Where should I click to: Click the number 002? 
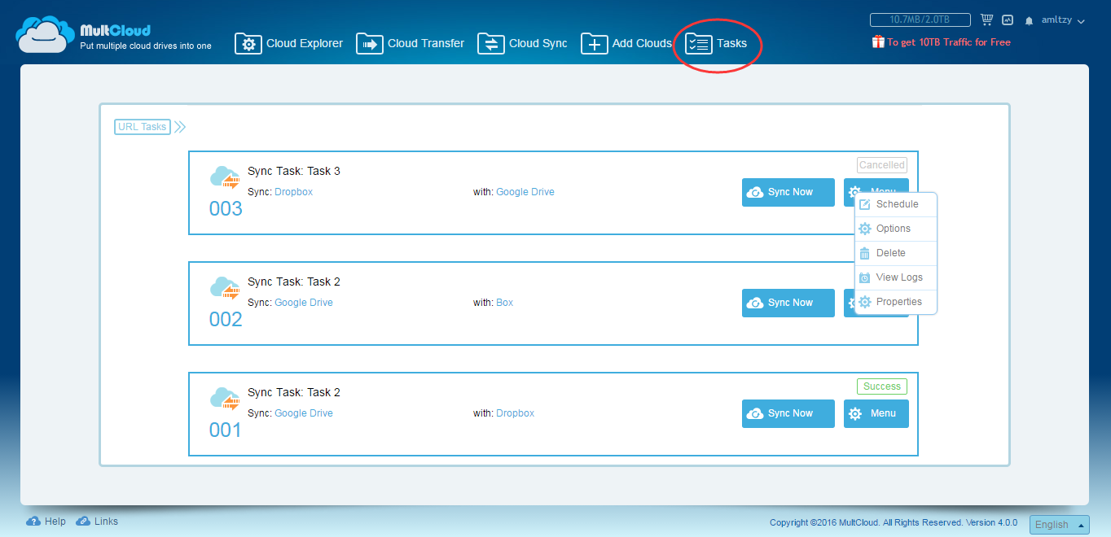226,320
